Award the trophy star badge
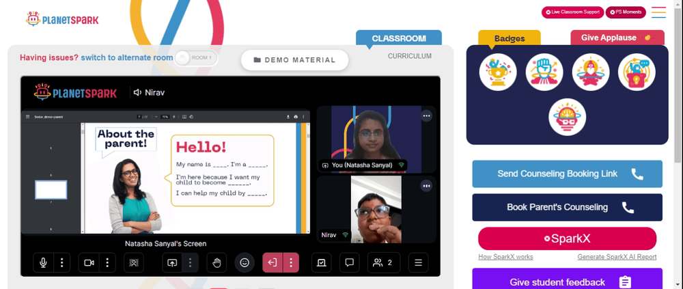 498,72
